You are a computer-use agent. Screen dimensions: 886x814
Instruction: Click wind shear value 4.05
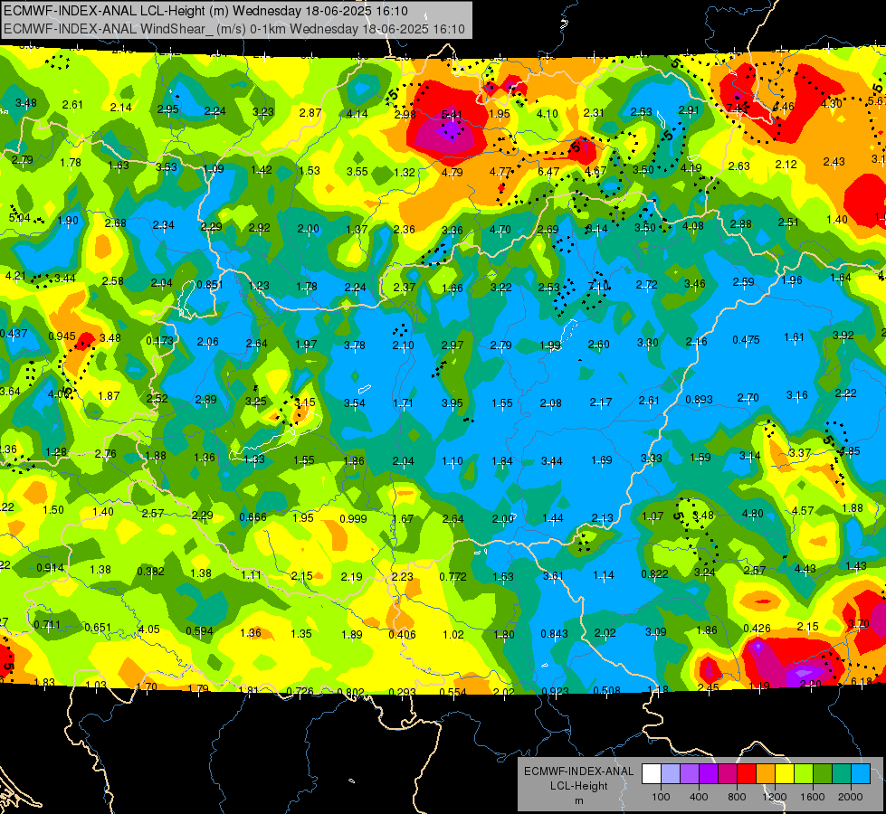(149, 629)
